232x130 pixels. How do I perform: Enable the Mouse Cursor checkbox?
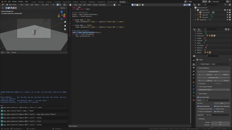point(215,109)
